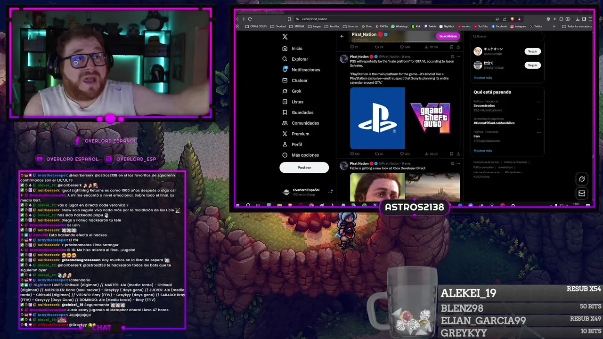Open the Fable character face image
603x339 pixels.
pyautogui.click(x=377, y=187)
